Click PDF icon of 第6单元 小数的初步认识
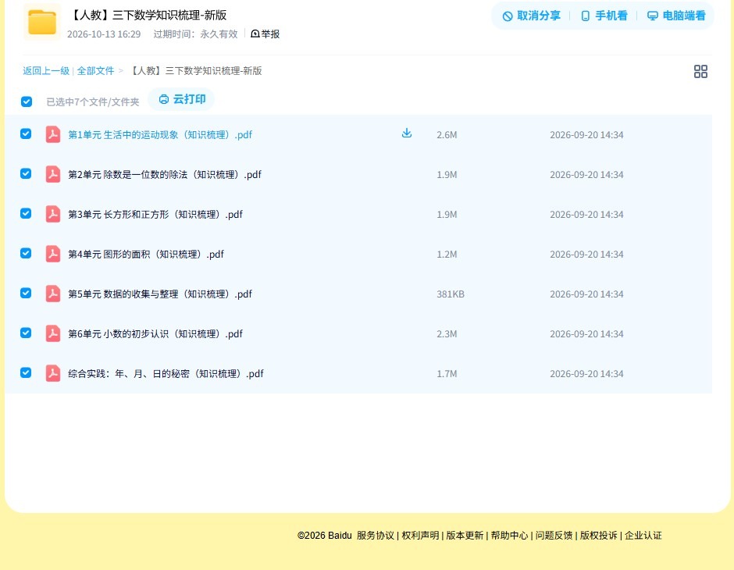This screenshot has height=570, width=734. [53, 333]
